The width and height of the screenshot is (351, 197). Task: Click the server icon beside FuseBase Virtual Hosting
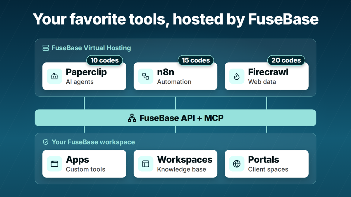45,48
